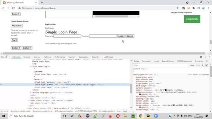212x119 pixels.
Task: Toggle .cls class editor
Action: (198, 65)
